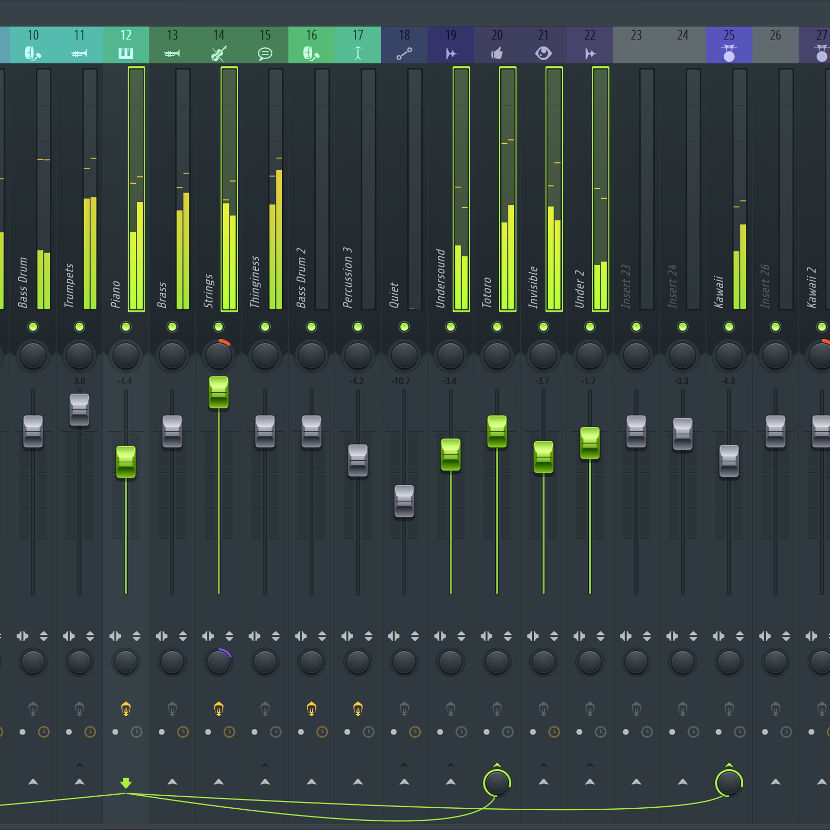Click the Undersound track name label

[x=440, y=279]
